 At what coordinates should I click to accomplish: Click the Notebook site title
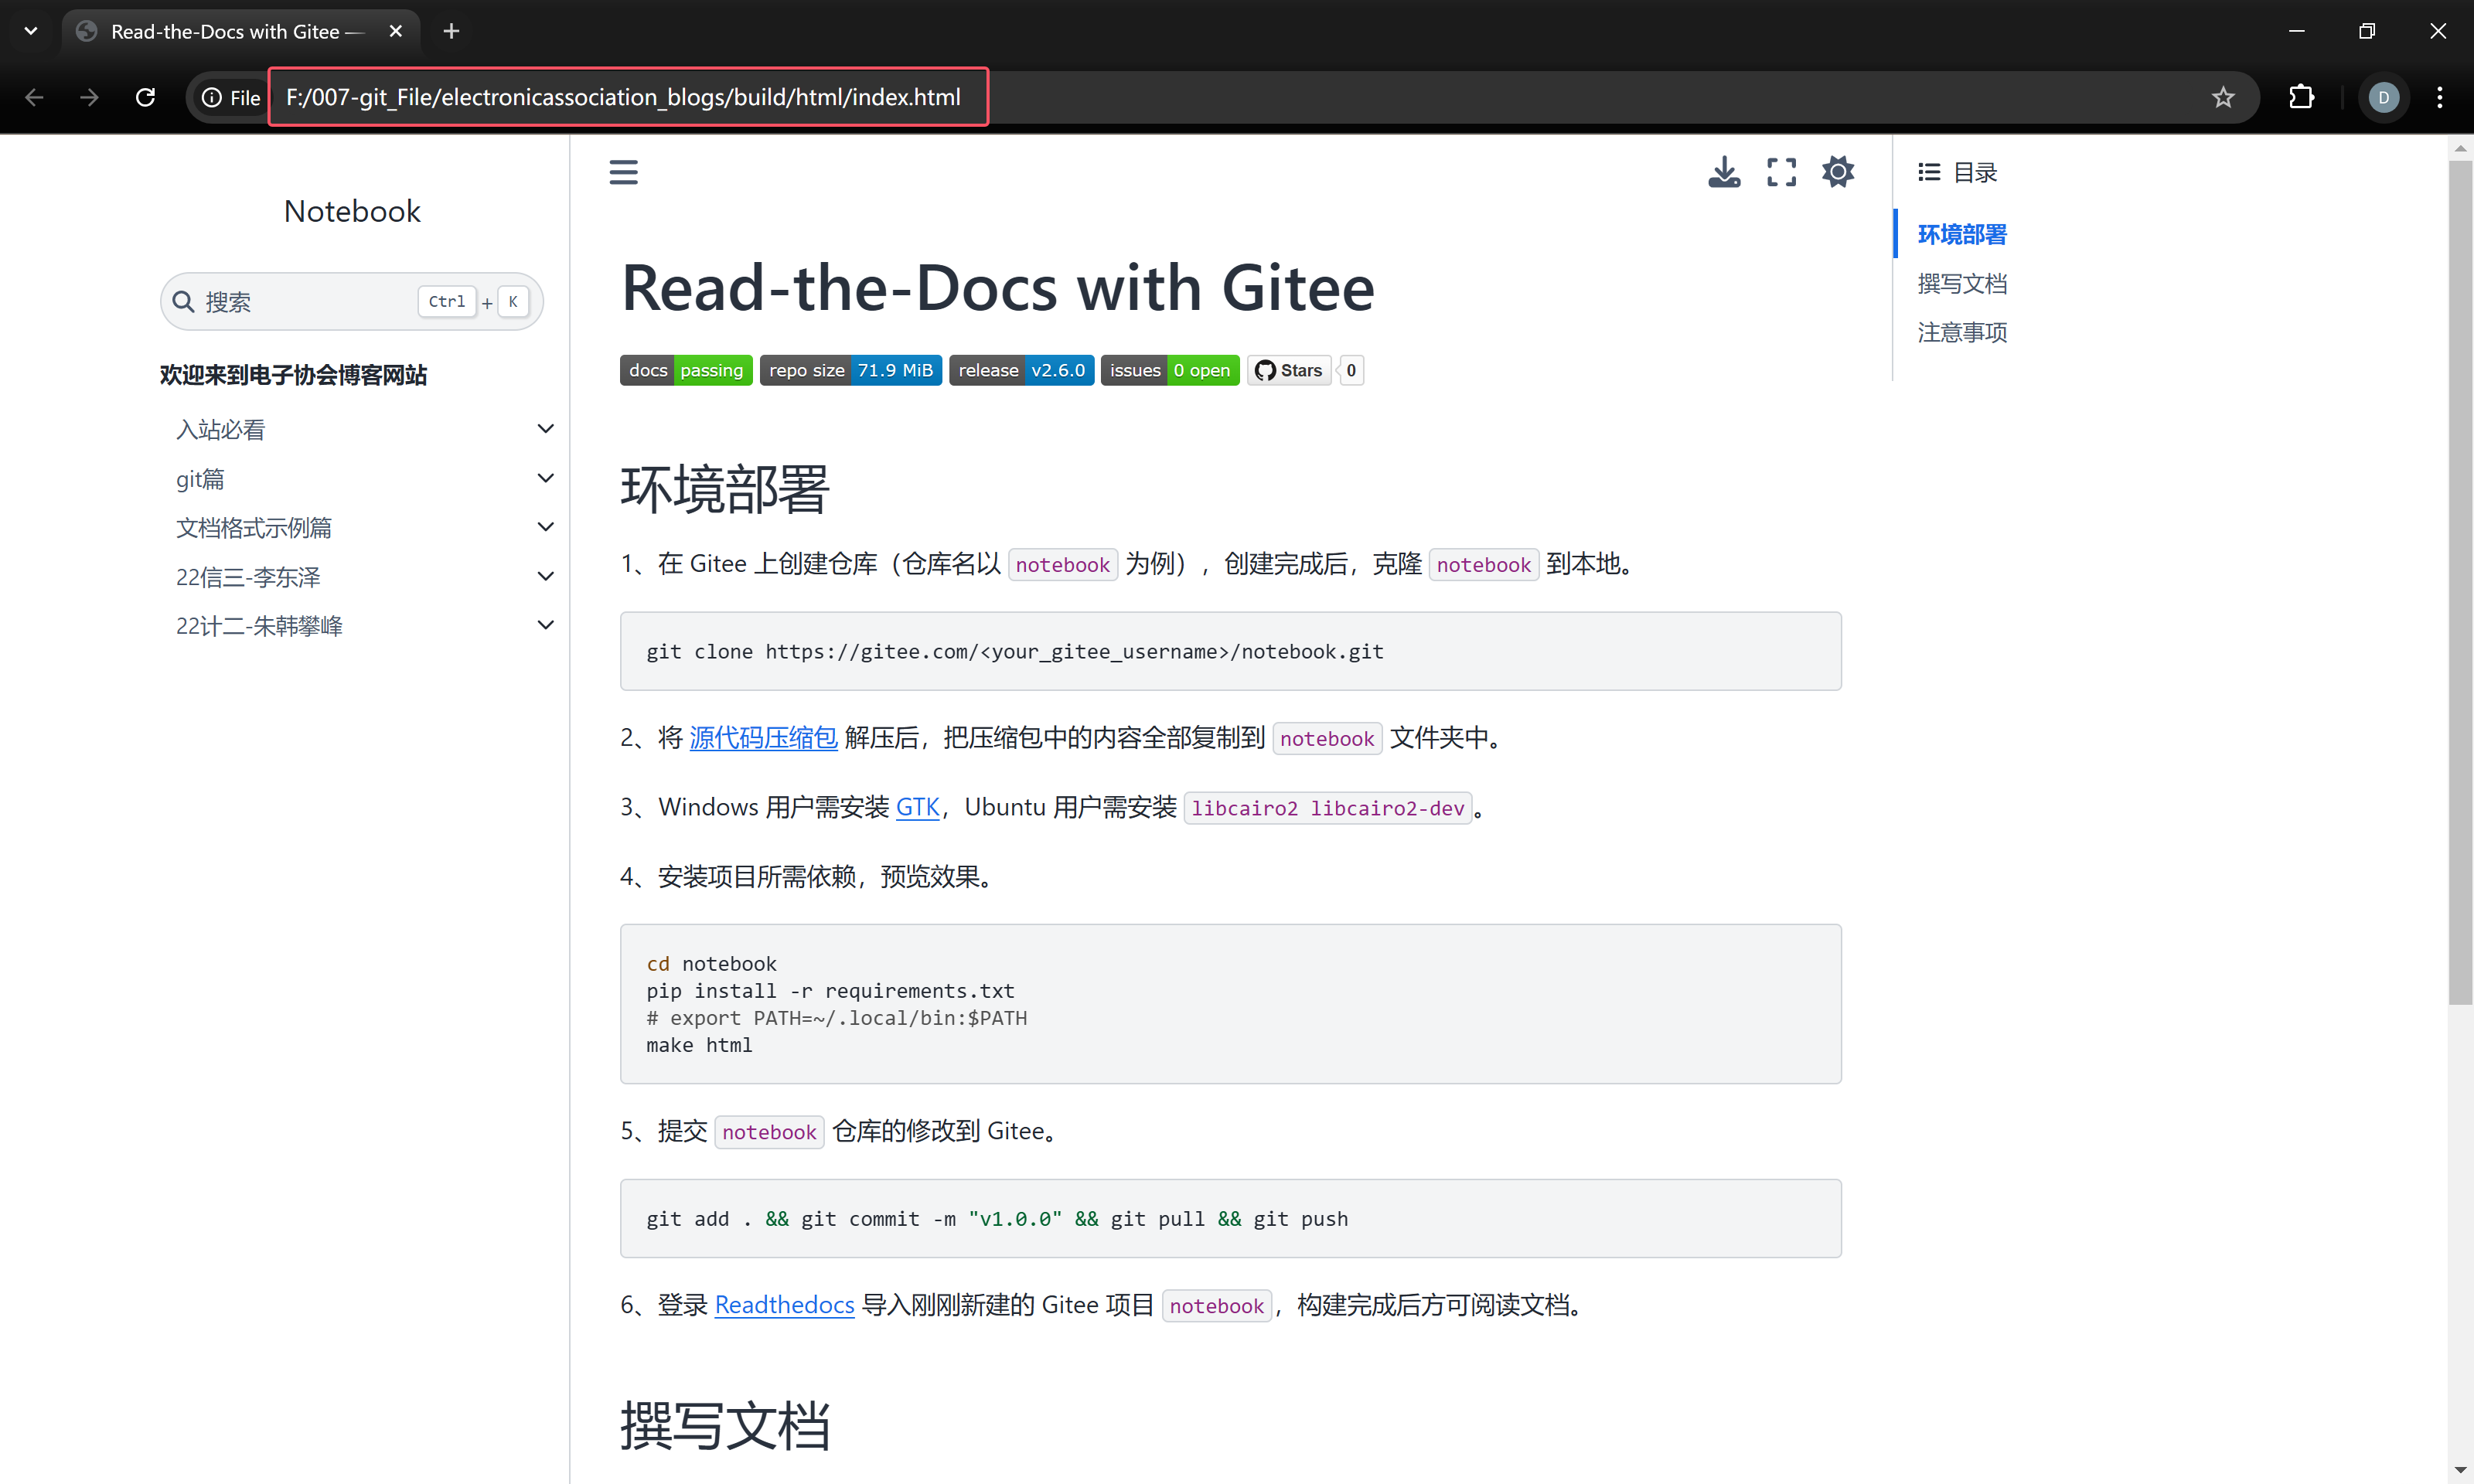pos(352,211)
